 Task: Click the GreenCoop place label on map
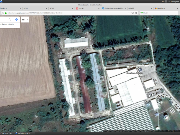click(134, 73)
